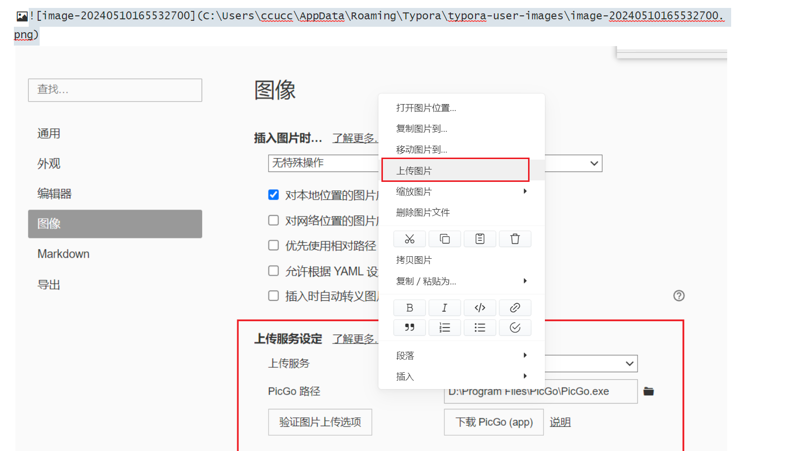
Task: Open 了解更多 link beside 插入图片时
Action: pos(355,138)
